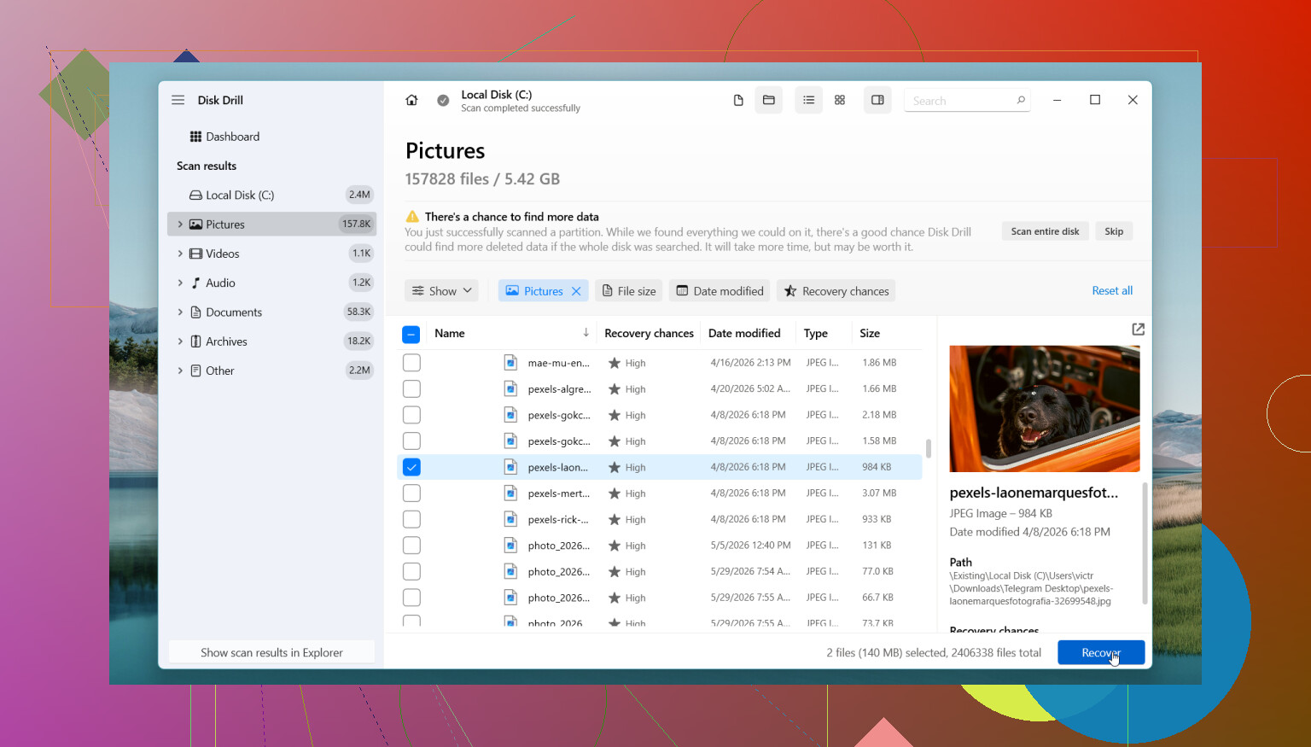Click the preview panel scrollbar

[1145, 543]
